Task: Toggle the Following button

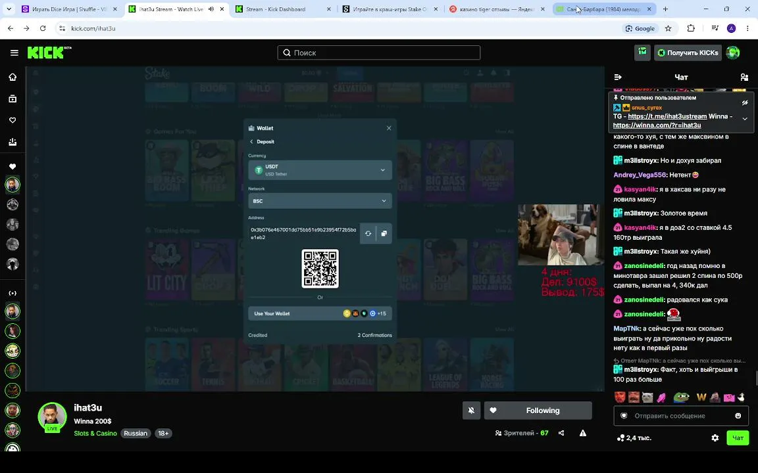Action: [x=538, y=411]
